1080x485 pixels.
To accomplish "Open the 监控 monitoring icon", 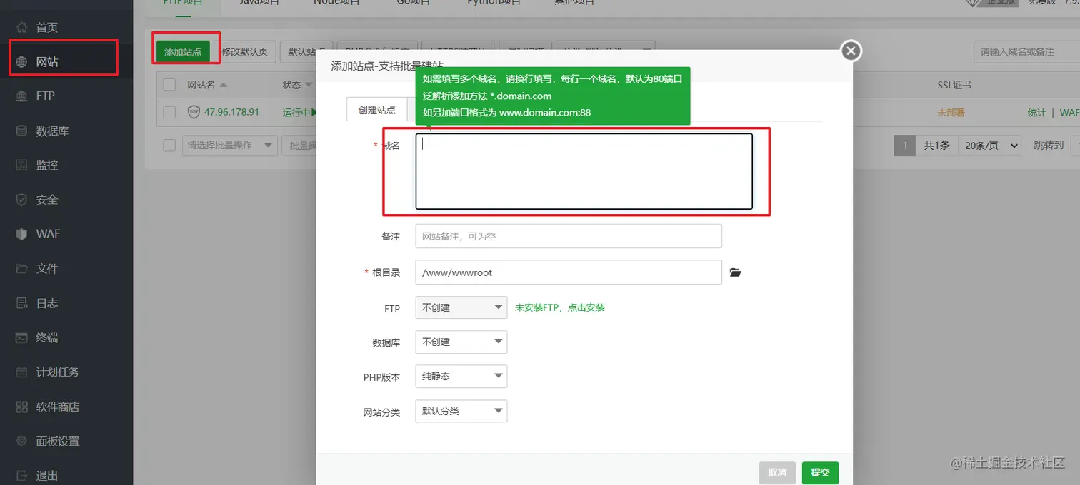I will [x=21, y=165].
